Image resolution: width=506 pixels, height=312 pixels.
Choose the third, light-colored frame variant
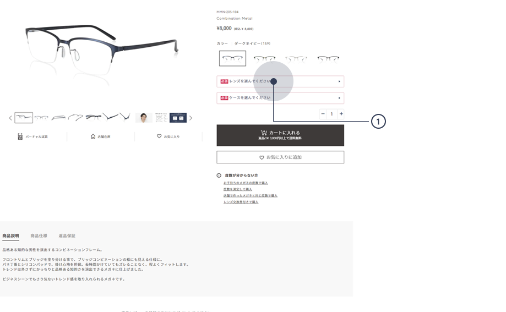[296, 58]
